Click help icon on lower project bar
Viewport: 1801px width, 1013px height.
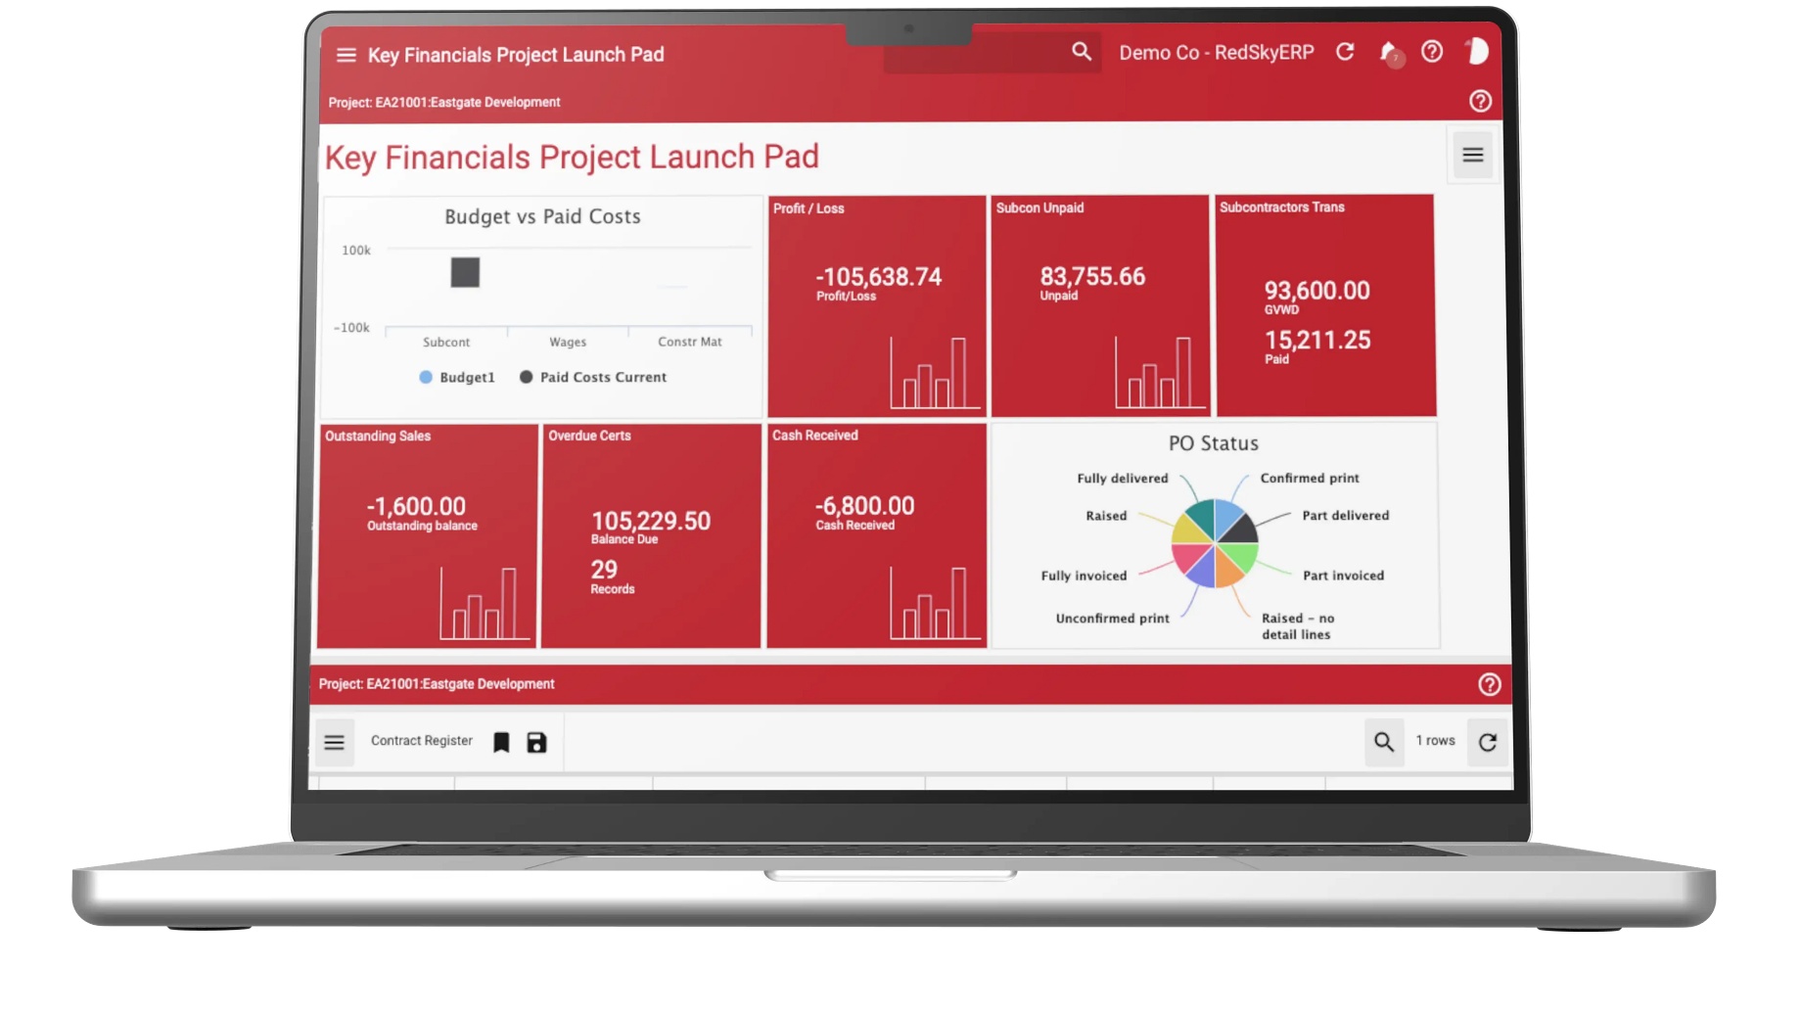[x=1489, y=684]
